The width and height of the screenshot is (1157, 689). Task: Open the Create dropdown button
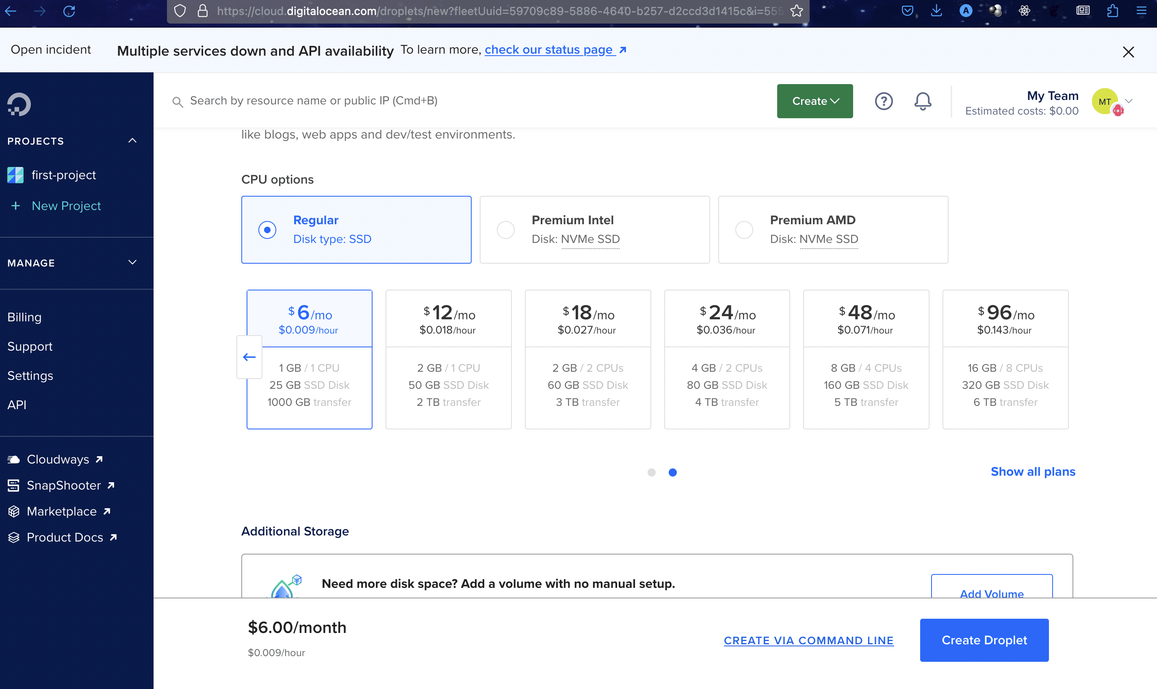815,101
